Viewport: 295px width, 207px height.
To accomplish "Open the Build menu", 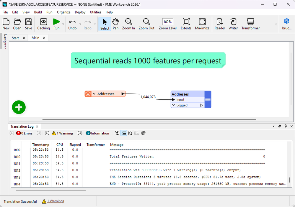I will 38,12.
